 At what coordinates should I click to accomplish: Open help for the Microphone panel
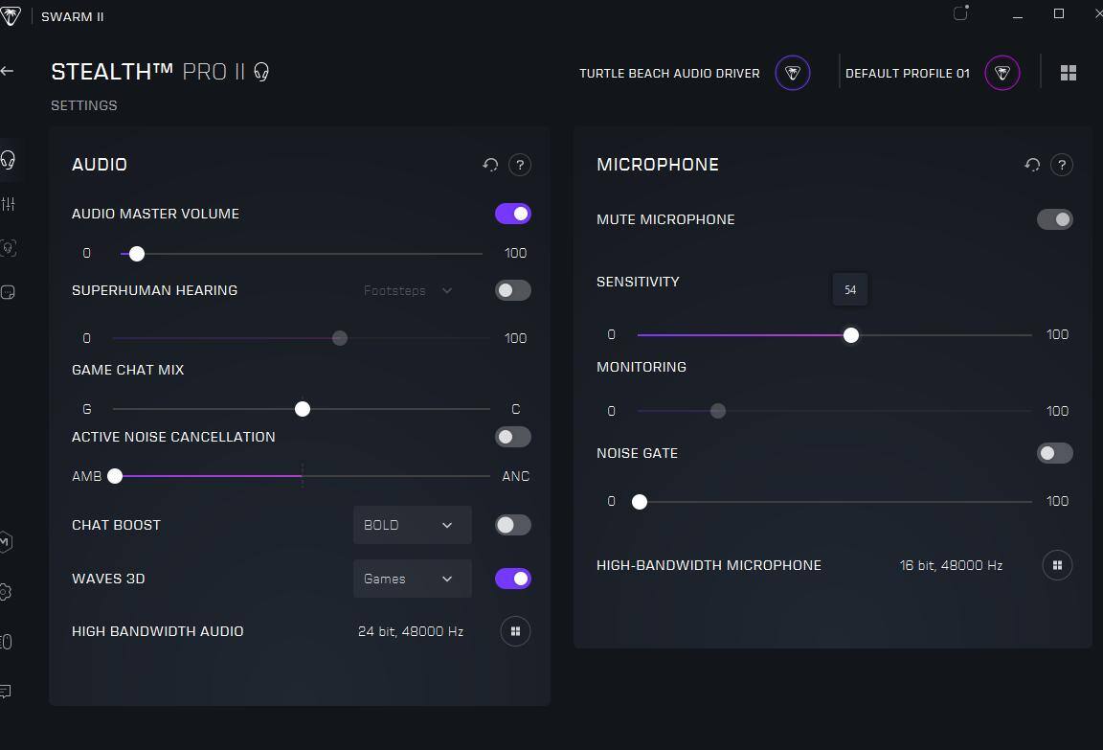tap(1062, 165)
